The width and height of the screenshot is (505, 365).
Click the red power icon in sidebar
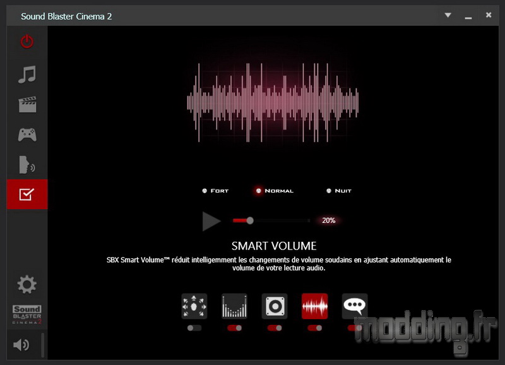point(27,42)
